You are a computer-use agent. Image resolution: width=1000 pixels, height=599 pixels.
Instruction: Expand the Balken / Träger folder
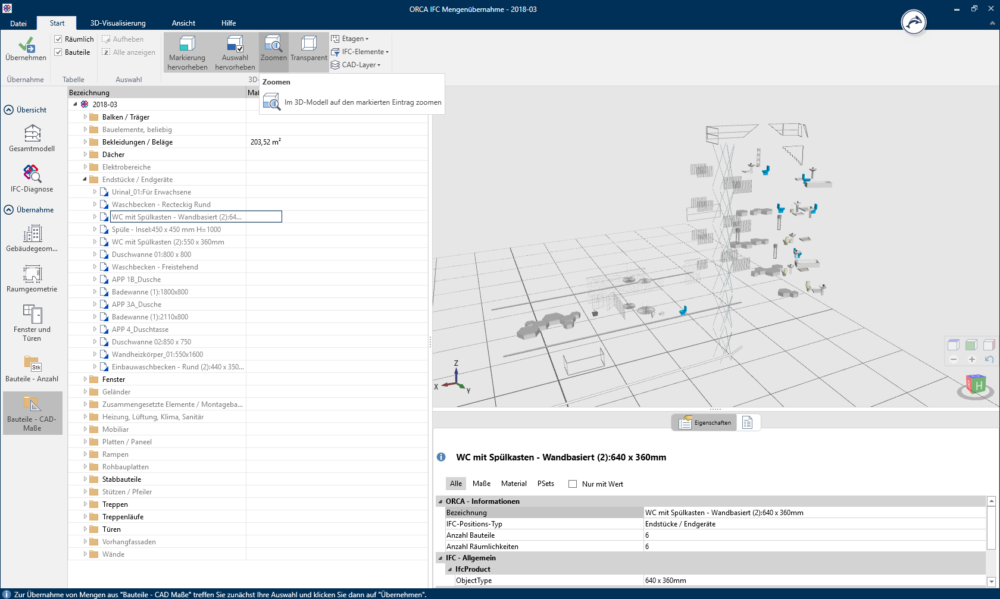coord(85,117)
